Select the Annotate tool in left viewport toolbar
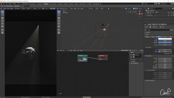The image size is (174, 98). tap(2, 30)
